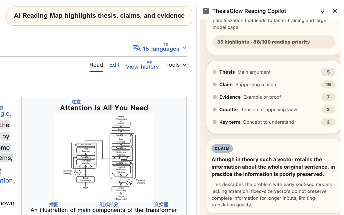Click the claim explanation paragraph in card

[272, 195]
